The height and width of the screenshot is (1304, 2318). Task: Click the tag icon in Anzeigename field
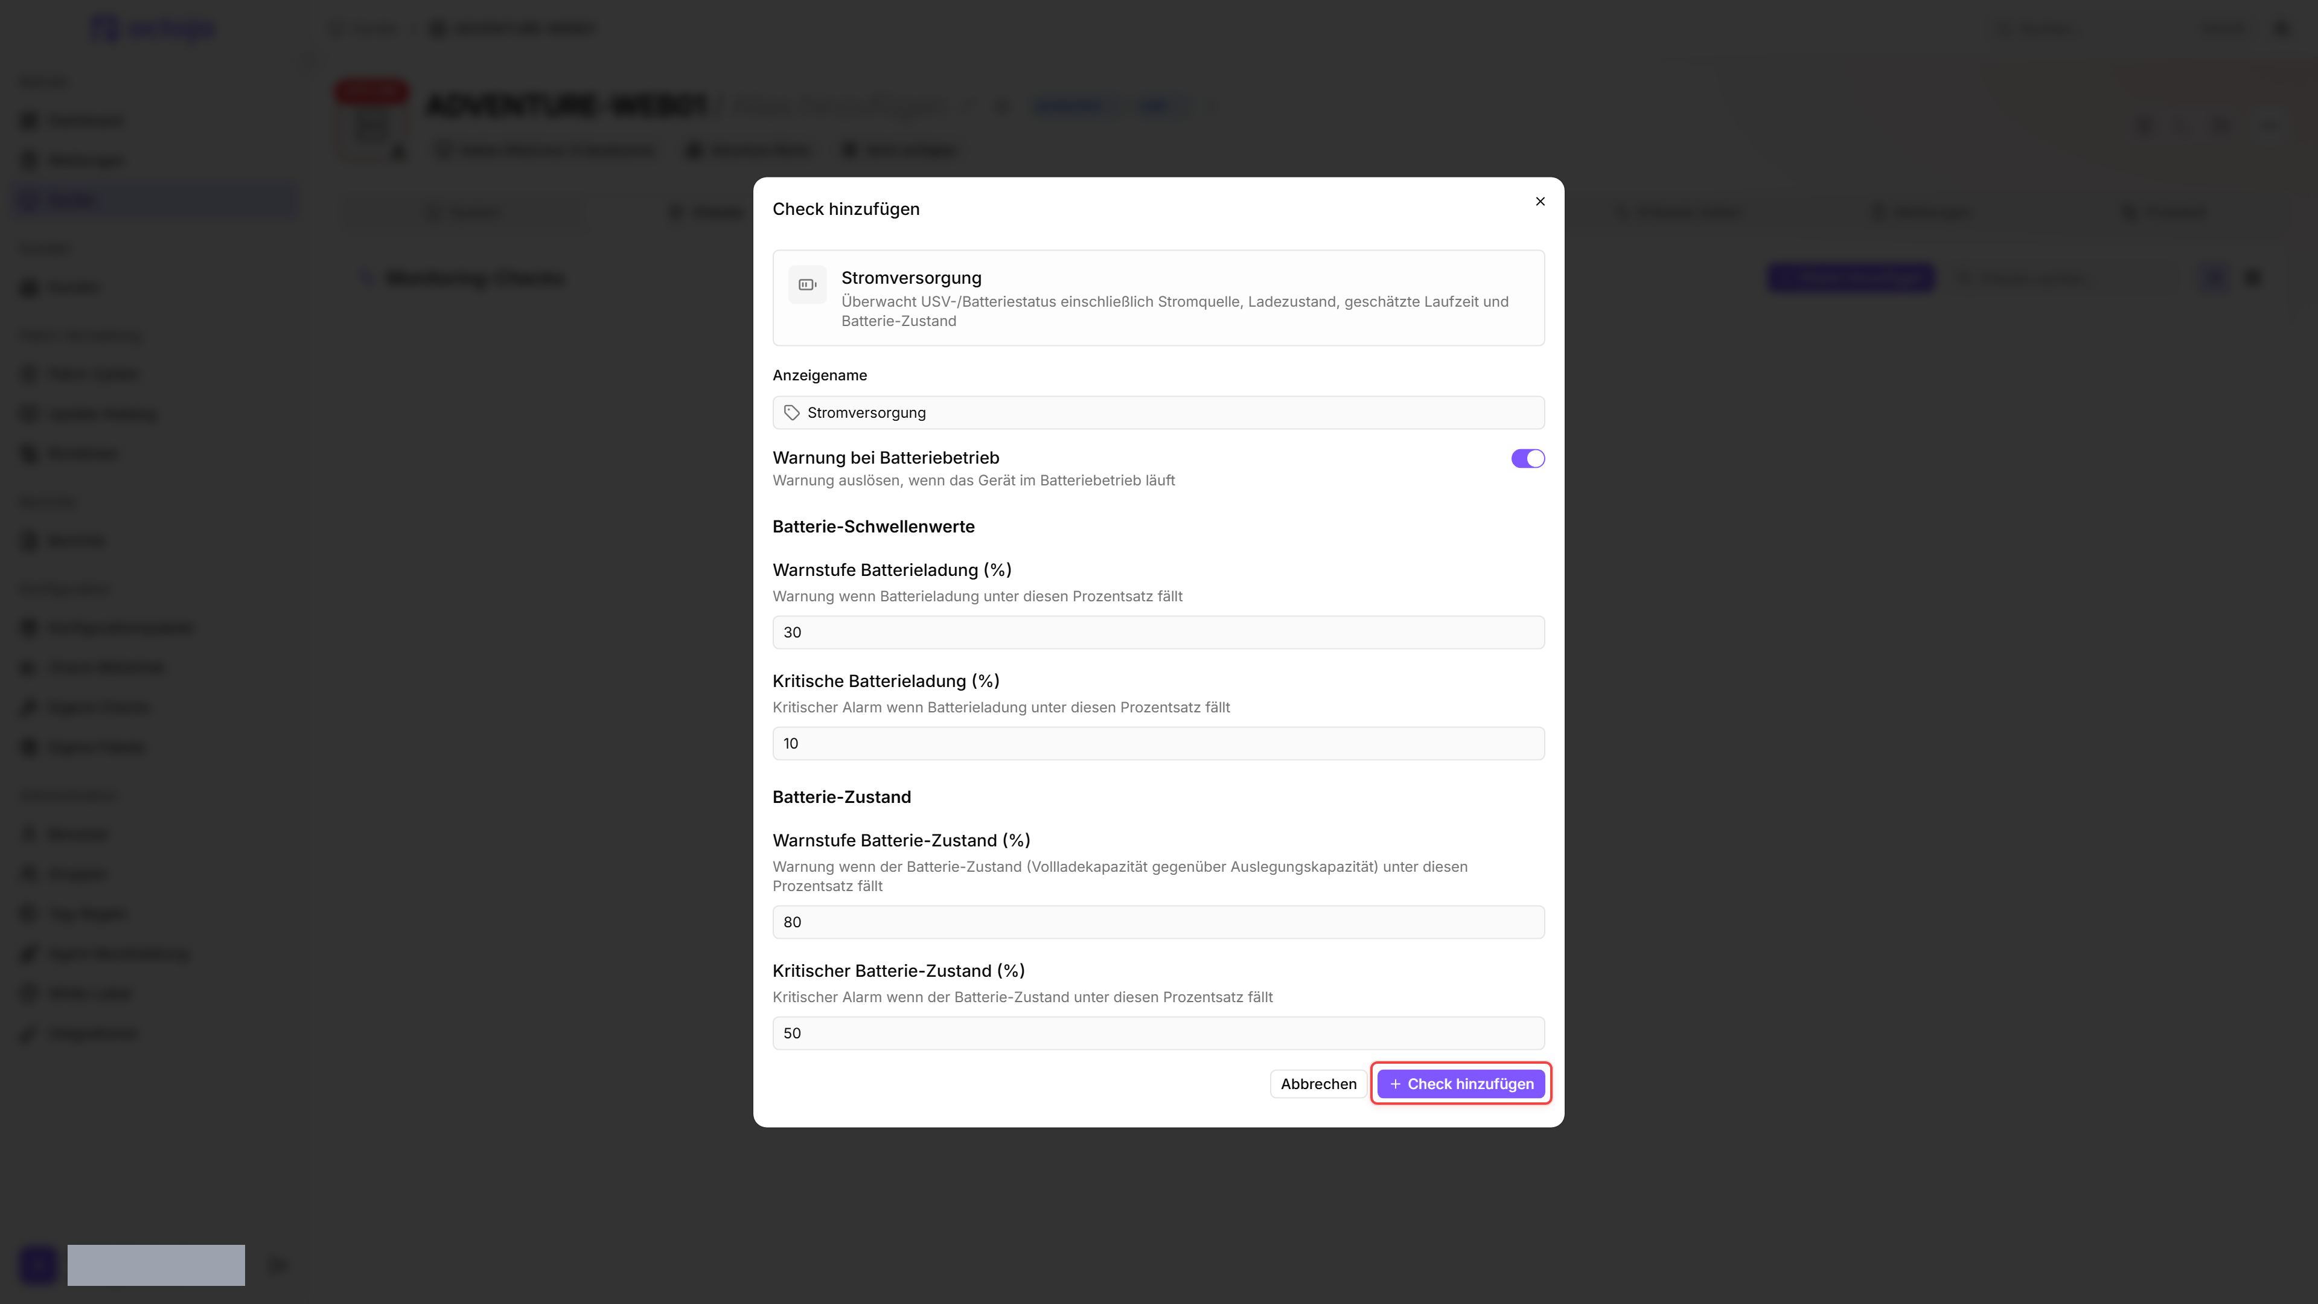tap(792, 413)
